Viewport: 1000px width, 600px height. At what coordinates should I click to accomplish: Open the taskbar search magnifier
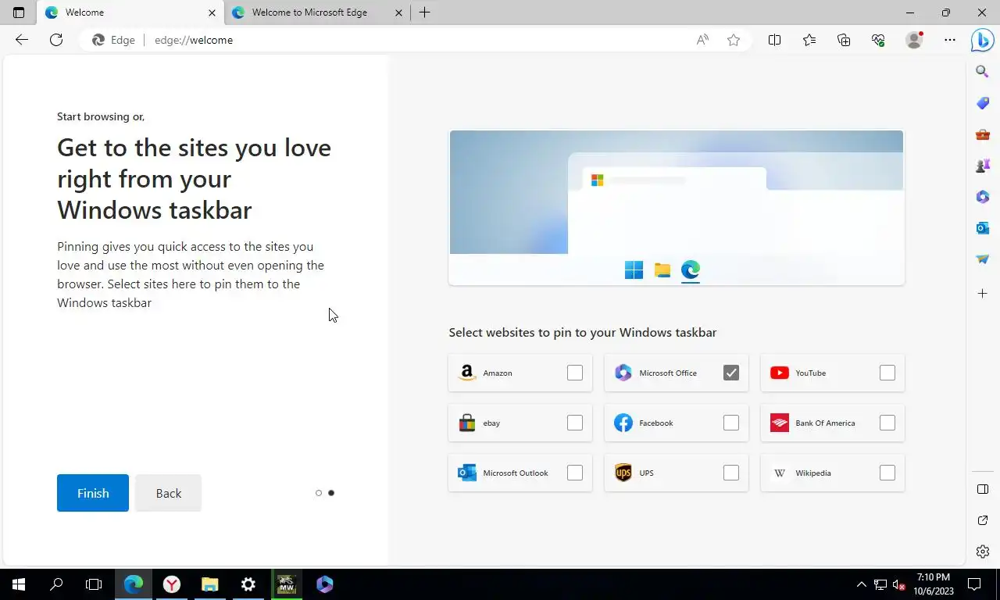[x=56, y=584]
